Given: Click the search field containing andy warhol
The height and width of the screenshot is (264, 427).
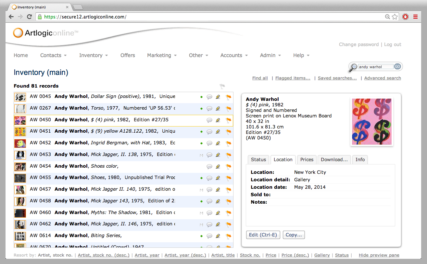Looking at the screenshot, I should click(376, 67).
